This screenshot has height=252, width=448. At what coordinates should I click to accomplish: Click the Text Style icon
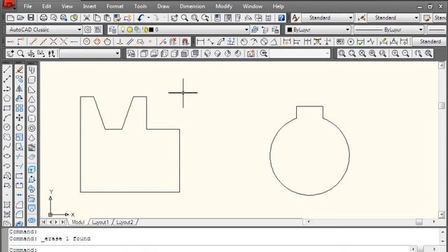pos(295,17)
